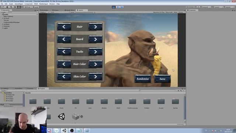
Task: Open the Gizmos dropdown
Action: 181,12
